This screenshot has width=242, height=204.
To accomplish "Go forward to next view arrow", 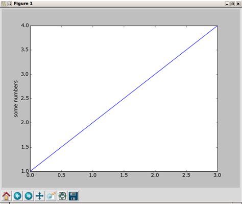I will (29, 196).
